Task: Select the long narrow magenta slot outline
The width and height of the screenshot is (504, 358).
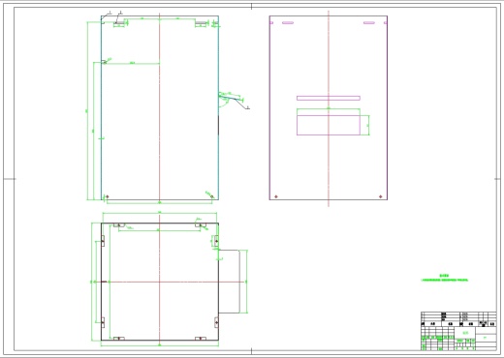Action: coord(329,98)
